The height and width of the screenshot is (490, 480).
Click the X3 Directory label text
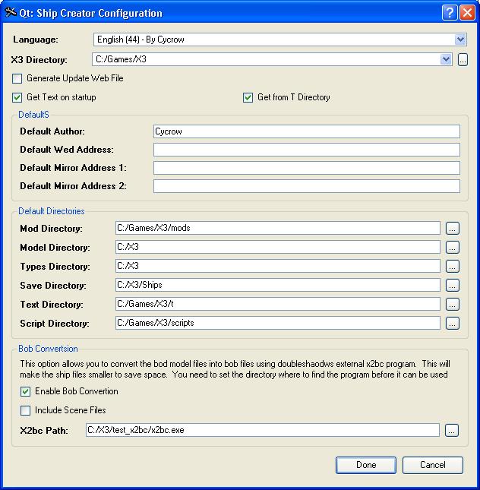click(x=39, y=60)
